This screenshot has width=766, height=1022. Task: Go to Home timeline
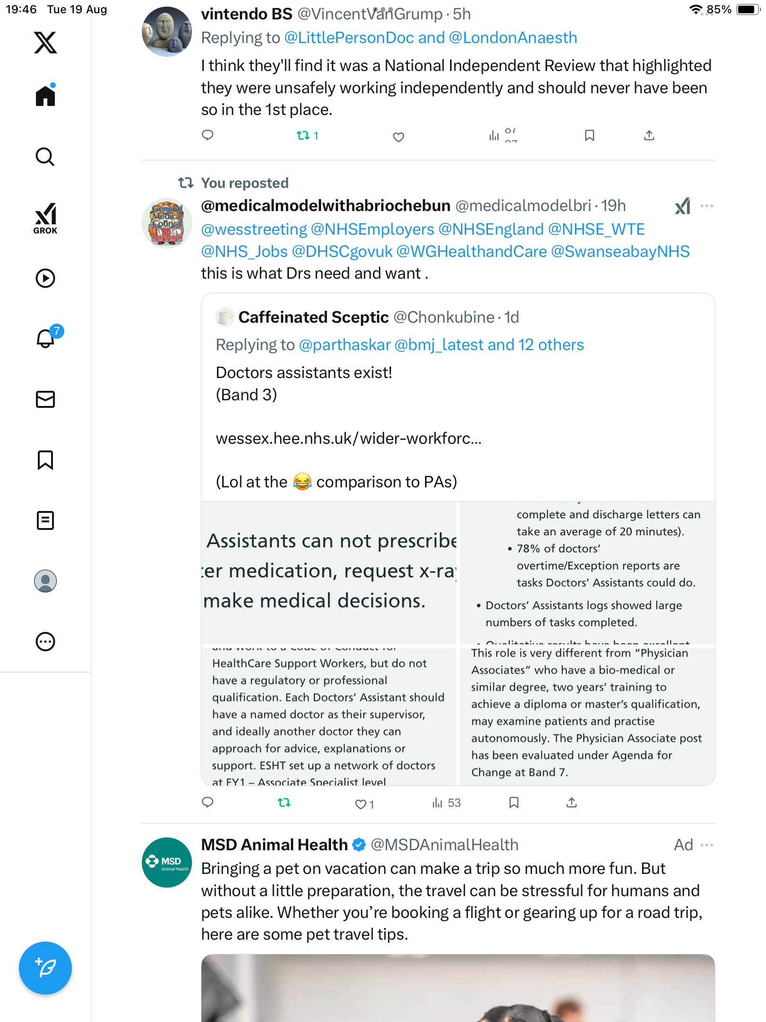(x=45, y=96)
